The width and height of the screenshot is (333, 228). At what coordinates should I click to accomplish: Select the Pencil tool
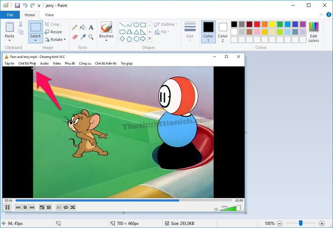75,27
